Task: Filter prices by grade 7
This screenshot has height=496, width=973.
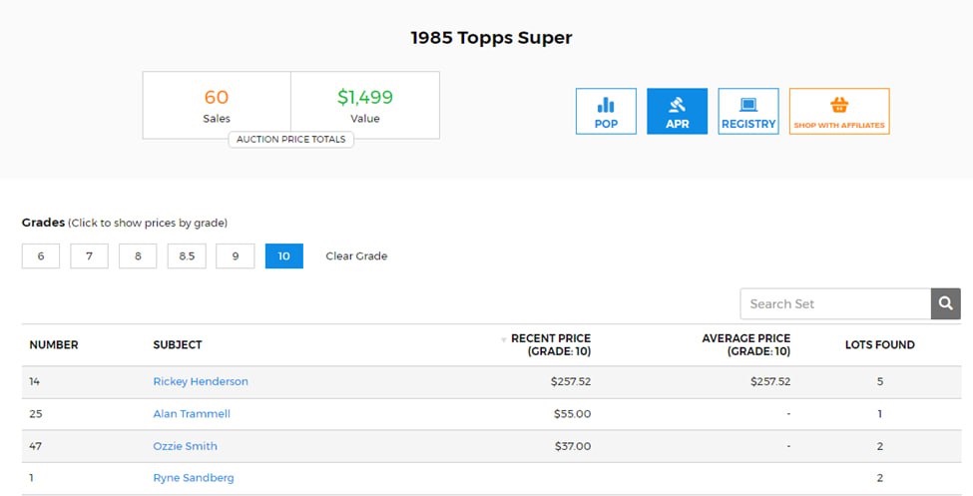Action: [90, 255]
